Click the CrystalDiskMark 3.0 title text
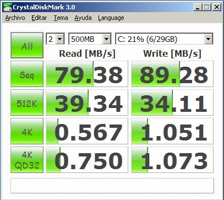224x200 pixels. coord(44,7)
